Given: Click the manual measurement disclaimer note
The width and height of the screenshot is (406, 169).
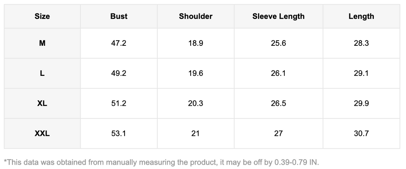Looking at the screenshot, I should coord(161,162).
